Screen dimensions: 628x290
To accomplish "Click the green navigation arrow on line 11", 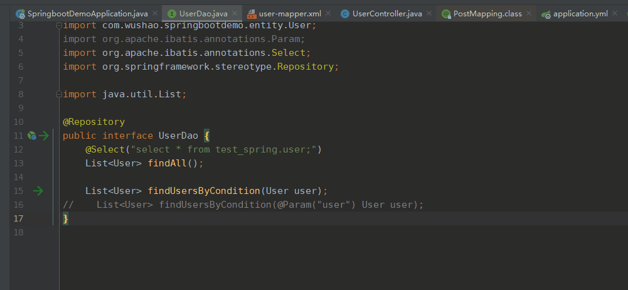I will pos(44,136).
